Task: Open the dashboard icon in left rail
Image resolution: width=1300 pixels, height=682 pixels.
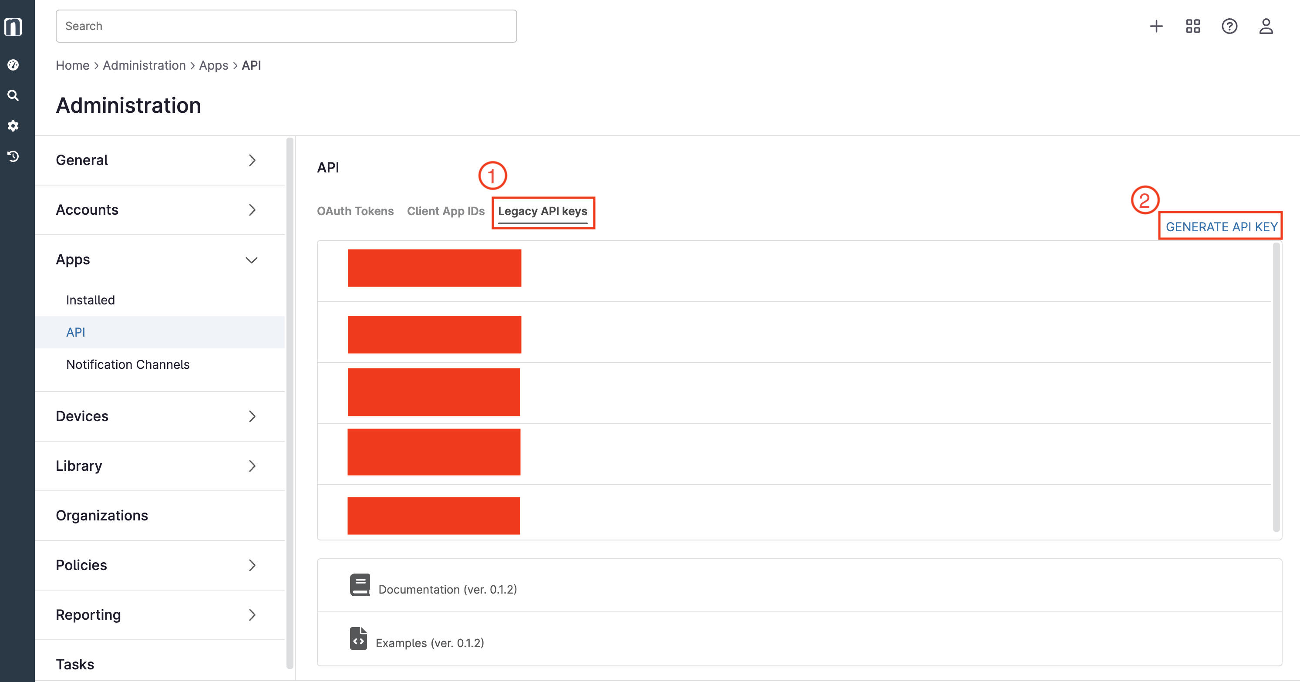Action: point(13,64)
